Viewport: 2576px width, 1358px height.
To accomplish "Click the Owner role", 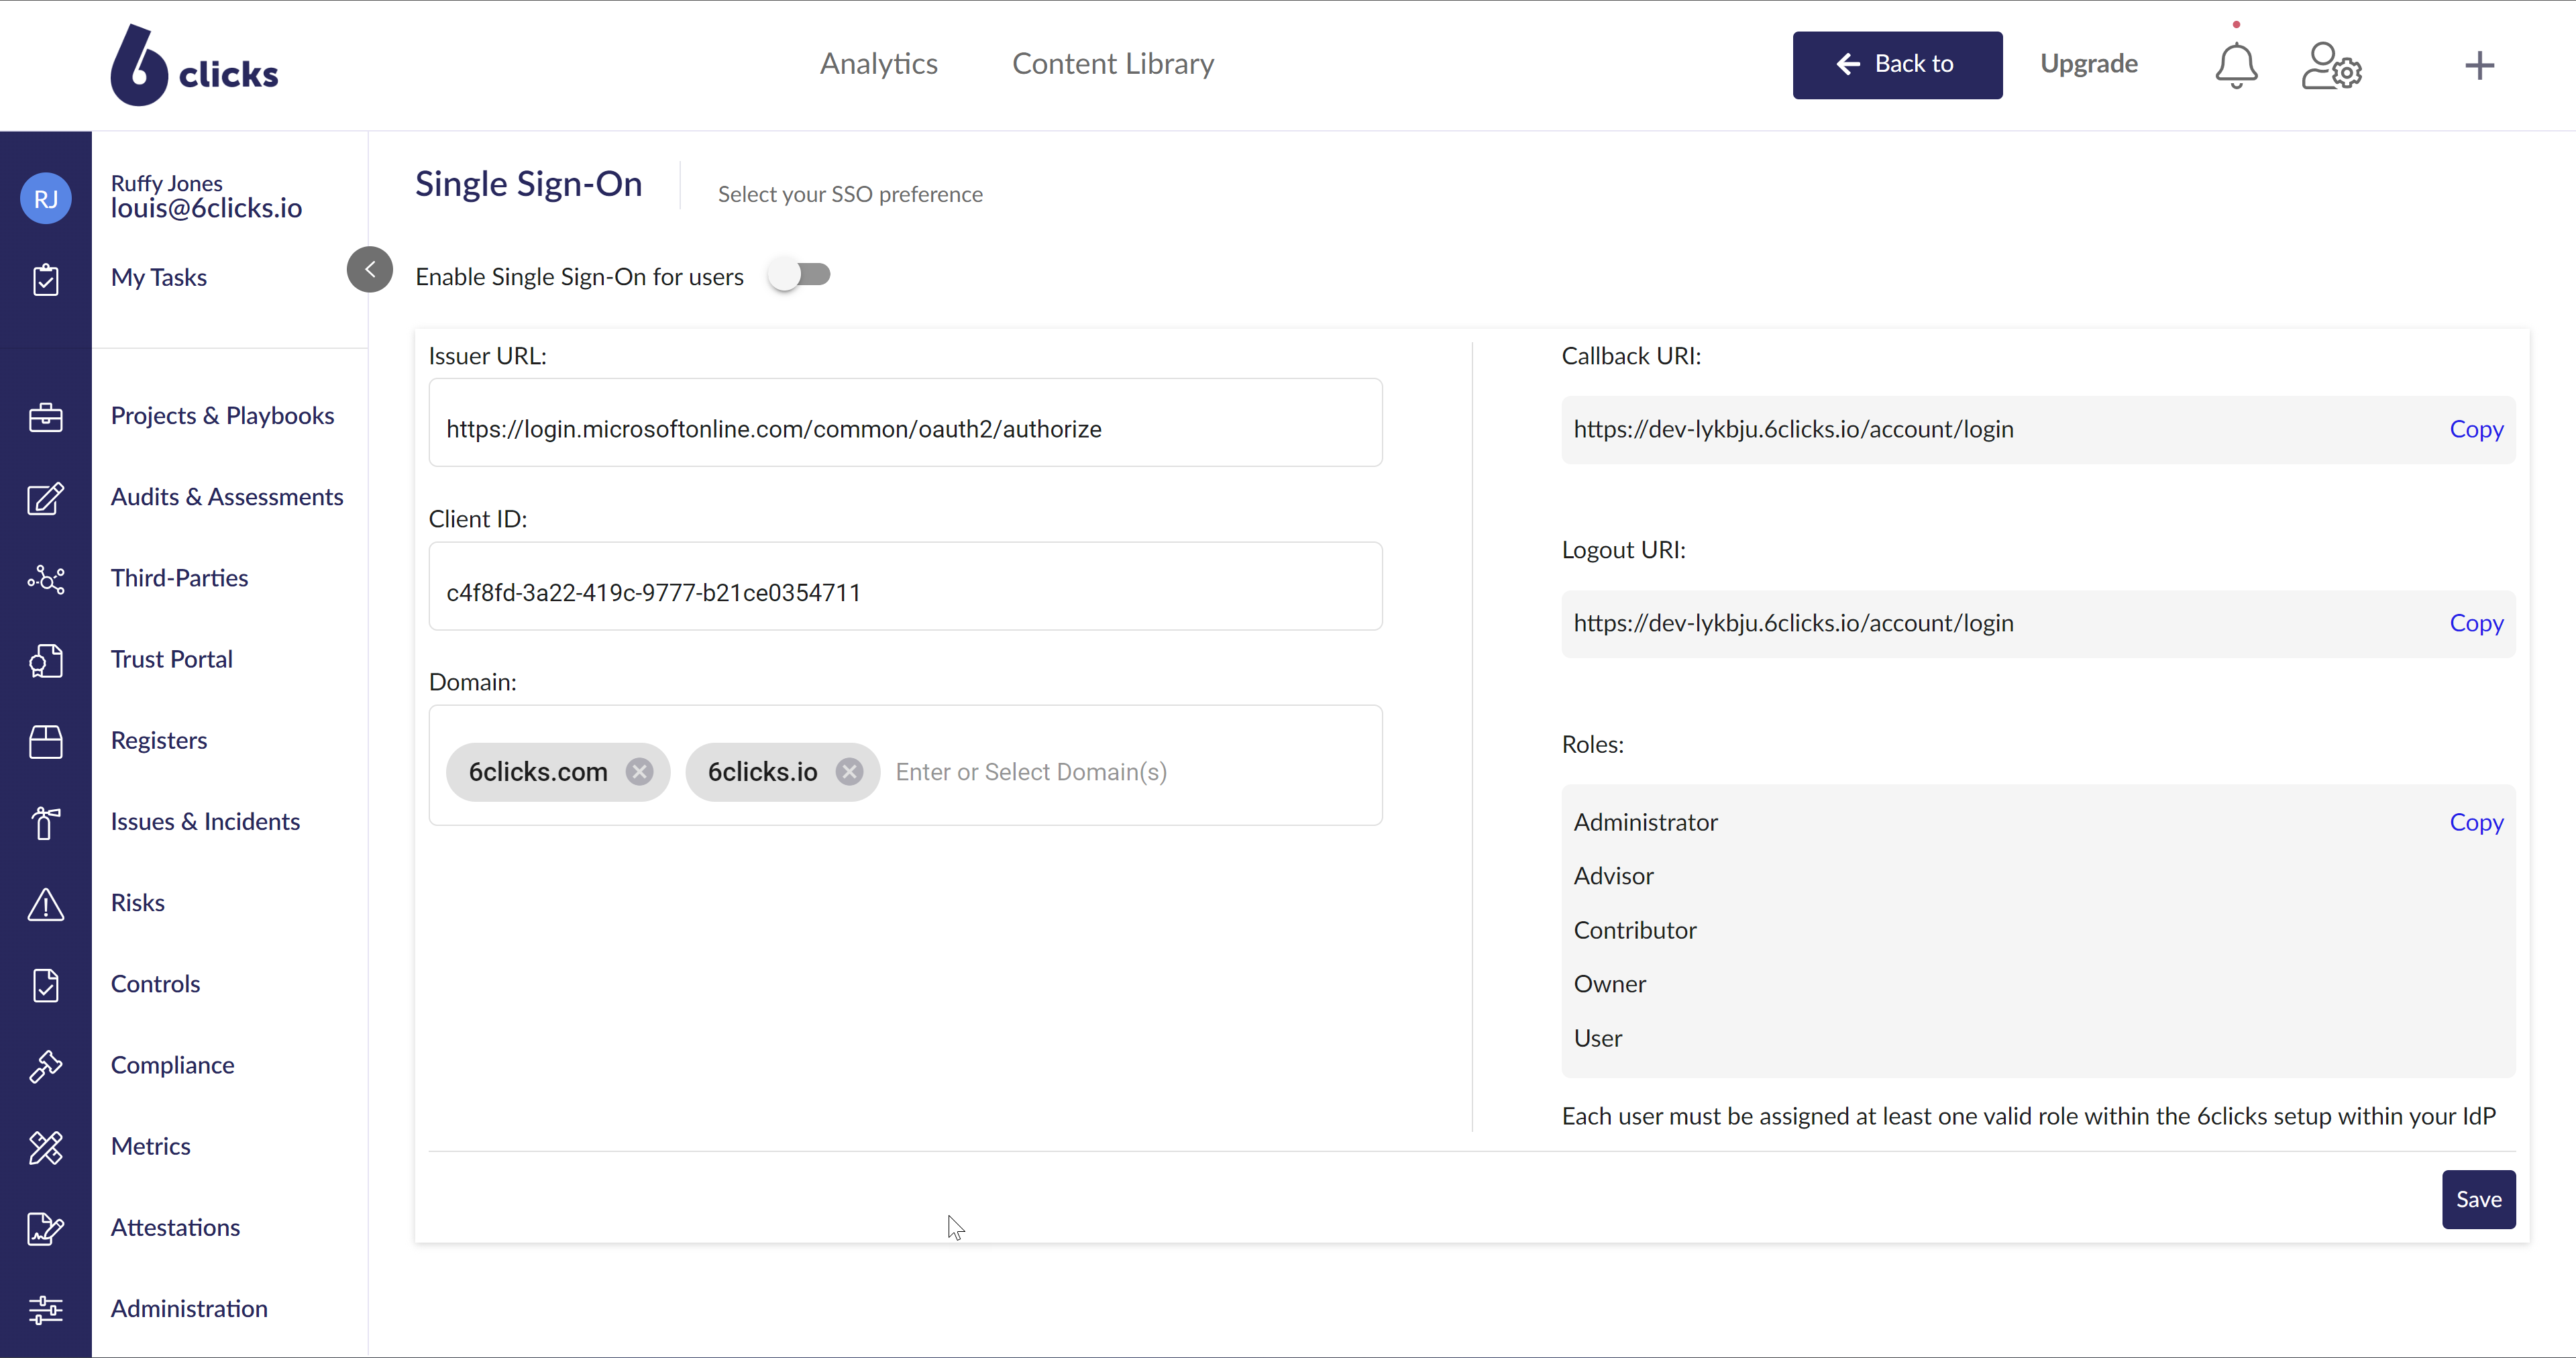I will click(1609, 984).
